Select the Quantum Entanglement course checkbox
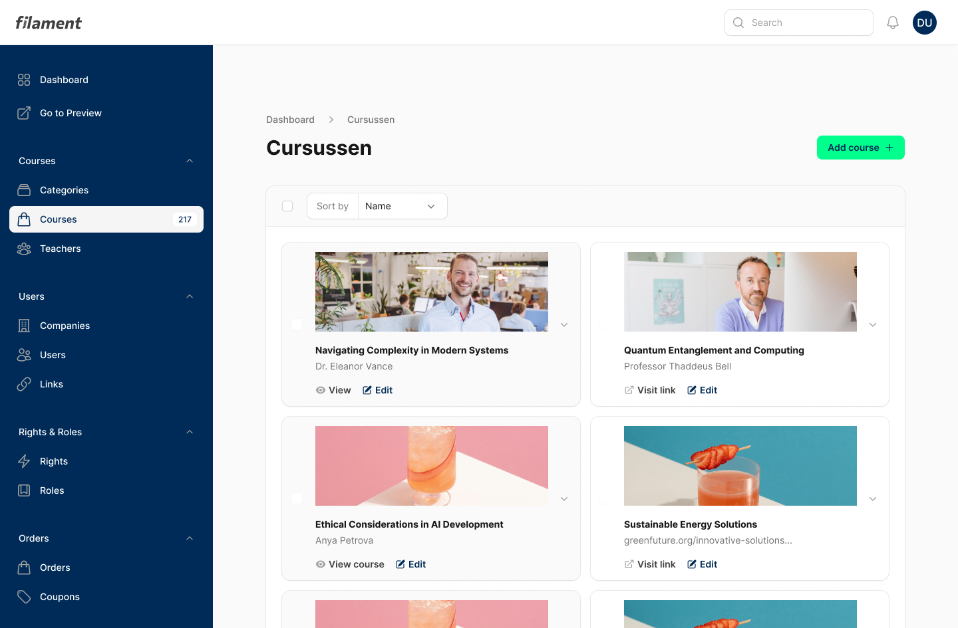This screenshot has height=628, width=958. click(x=605, y=324)
